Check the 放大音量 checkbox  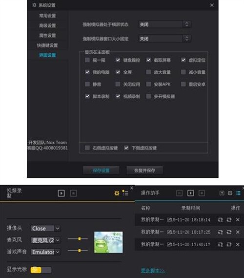click(148, 72)
